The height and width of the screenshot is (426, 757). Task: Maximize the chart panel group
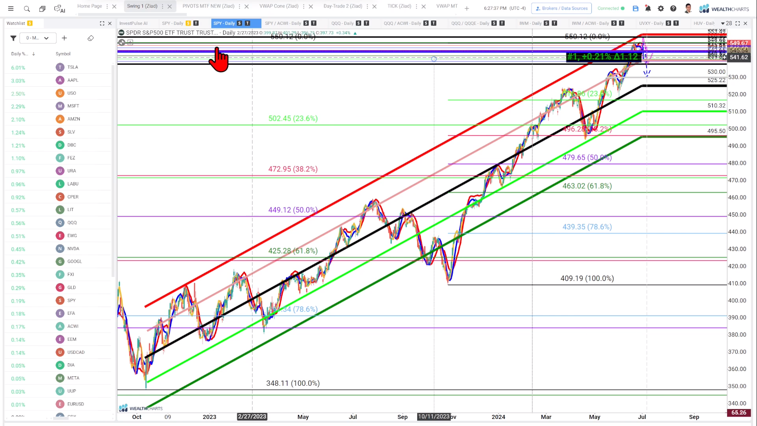[738, 23]
